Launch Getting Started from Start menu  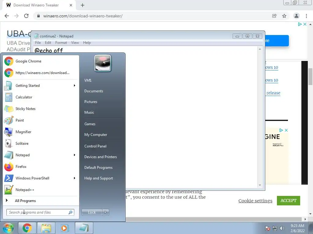41,86
